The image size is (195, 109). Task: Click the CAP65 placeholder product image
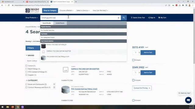coord(66,70)
